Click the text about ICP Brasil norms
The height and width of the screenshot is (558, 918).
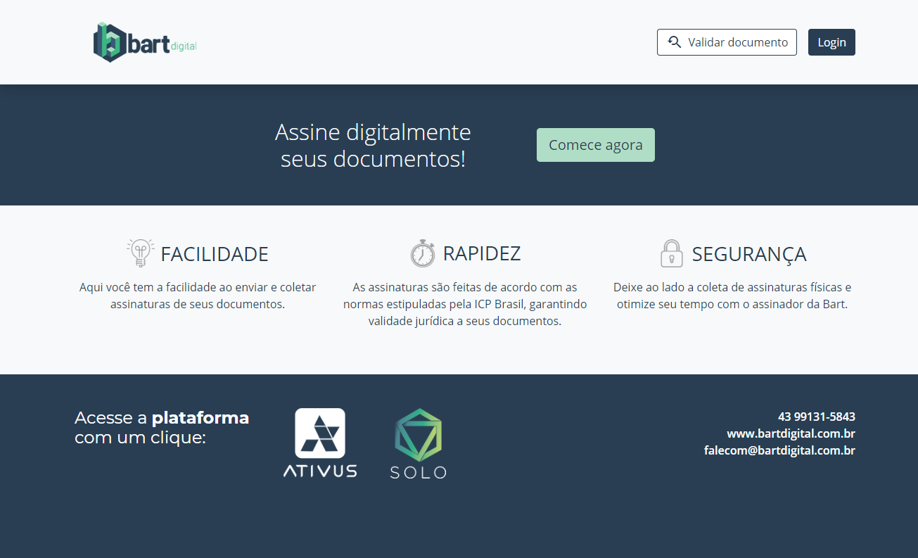465,304
